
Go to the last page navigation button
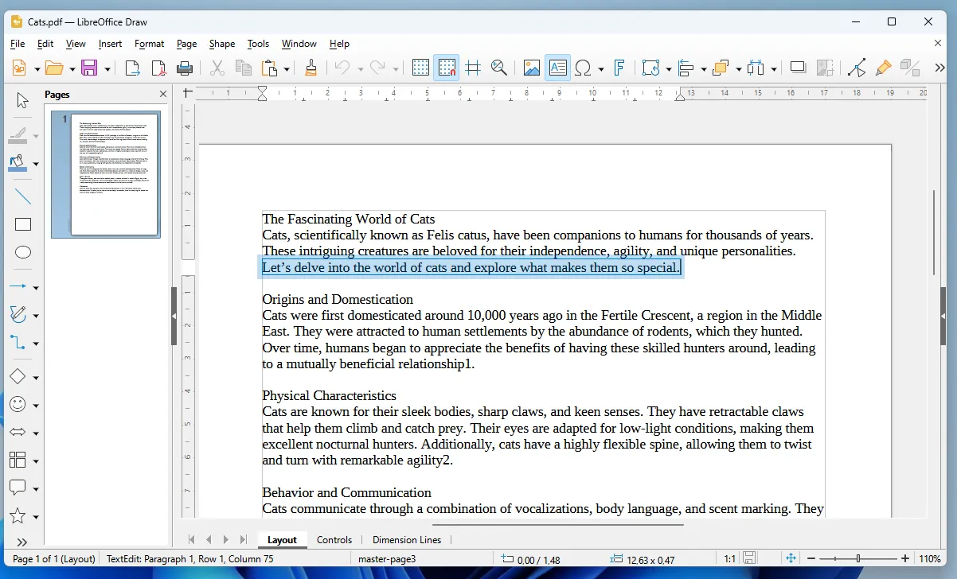(x=243, y=539)
